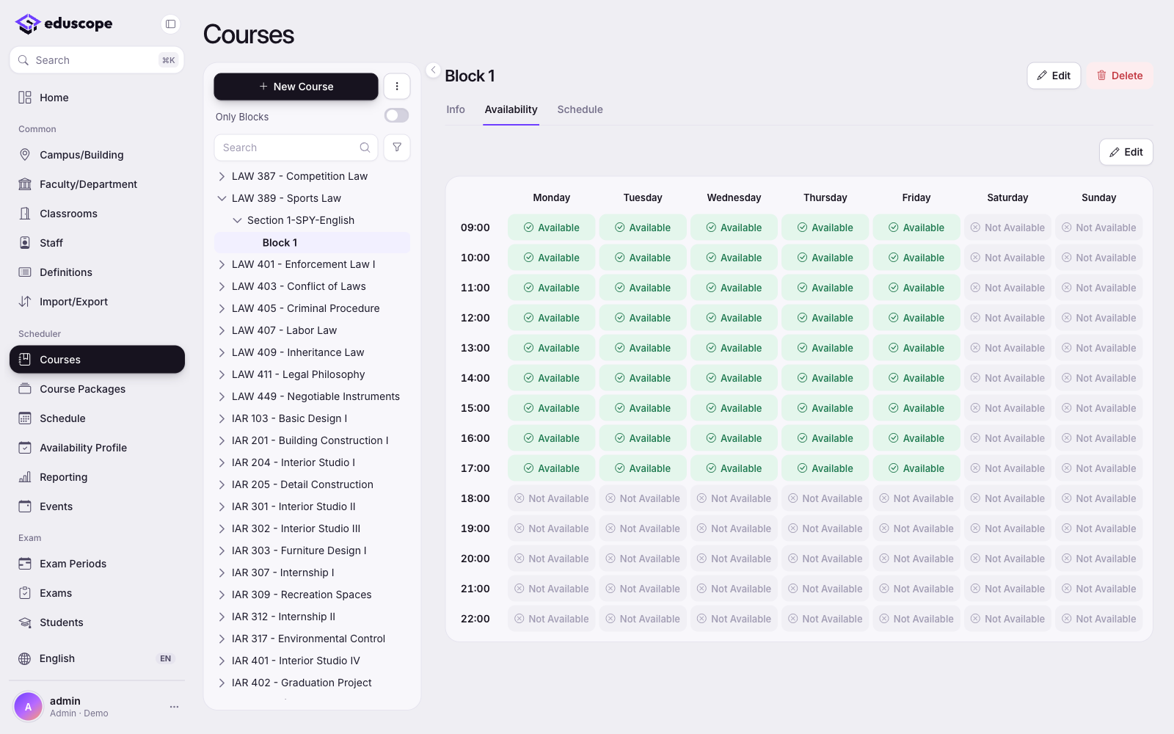This screenshot has height=734, width=1174.
Task: Open the more options kebab menu beside New Course
Action: pos(397,87)
